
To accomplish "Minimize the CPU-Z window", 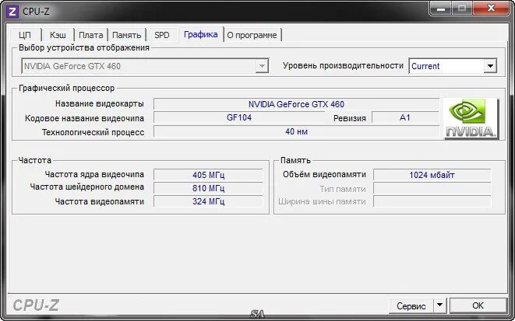I will click(x=441, y=9).
